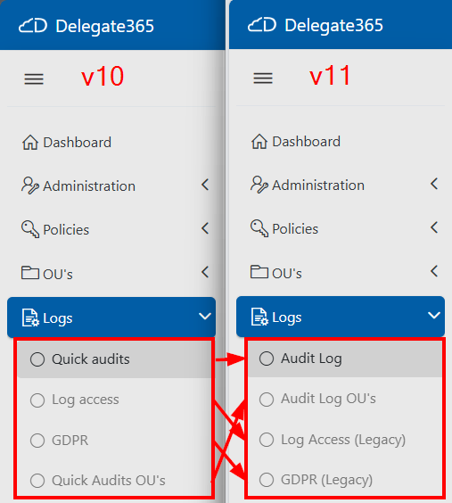Screen dimensions: 452x503
Task: Click the hamburger menu icon in v10 panel
Action: click(x=34, y=78)
